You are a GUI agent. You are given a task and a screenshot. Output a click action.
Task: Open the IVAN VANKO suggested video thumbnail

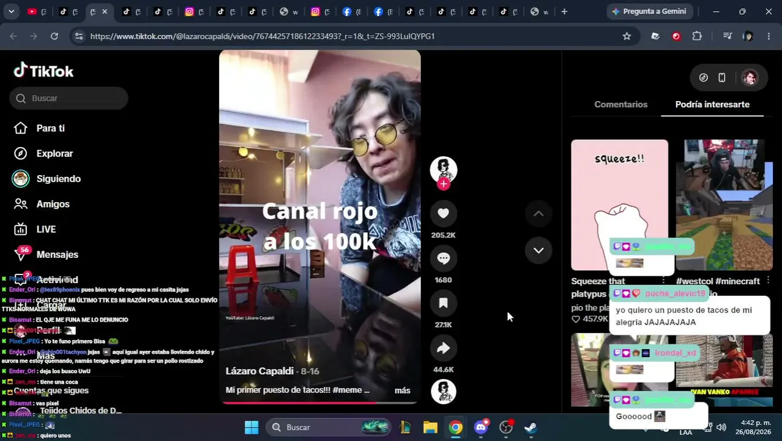pos(724,369)
